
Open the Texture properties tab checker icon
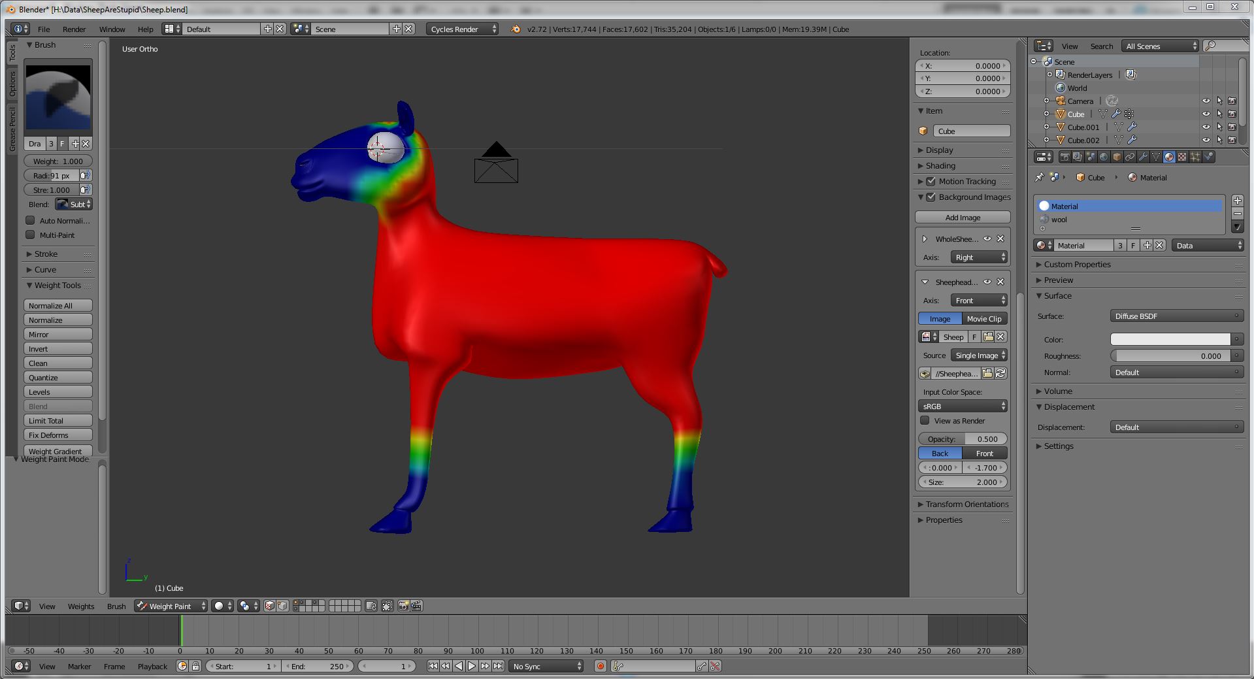pyautogui.click(x=1182, y=157)
